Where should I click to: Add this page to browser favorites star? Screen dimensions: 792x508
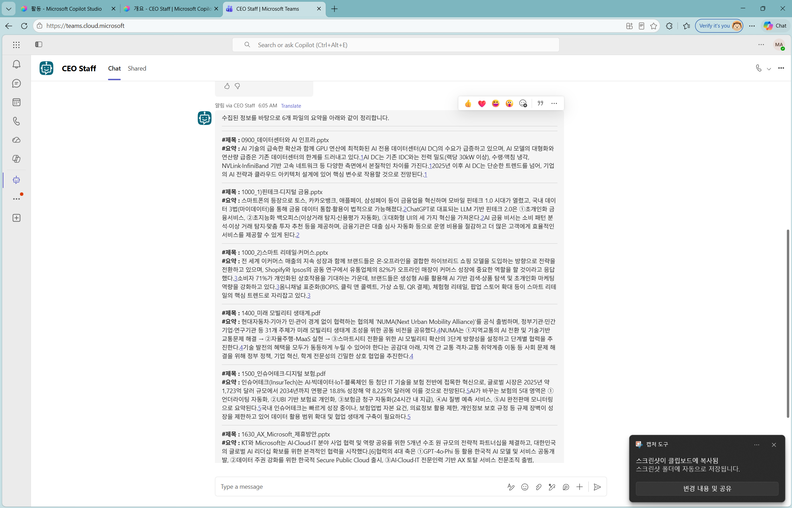click(653, 26)
